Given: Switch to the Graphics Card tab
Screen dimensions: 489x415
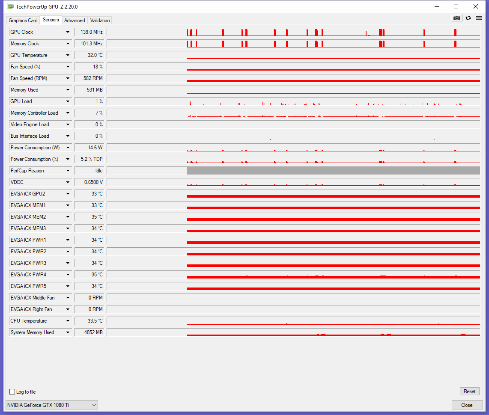Looking at the screenshot, I should (x=23, y=21).
